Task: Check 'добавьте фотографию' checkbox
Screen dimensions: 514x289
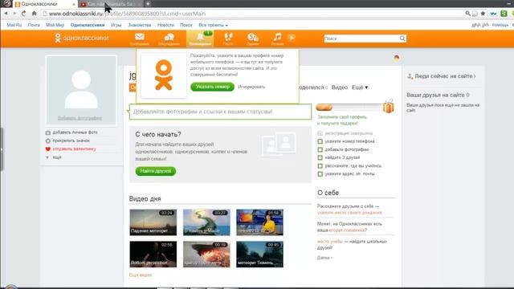Action: [320, 149]
